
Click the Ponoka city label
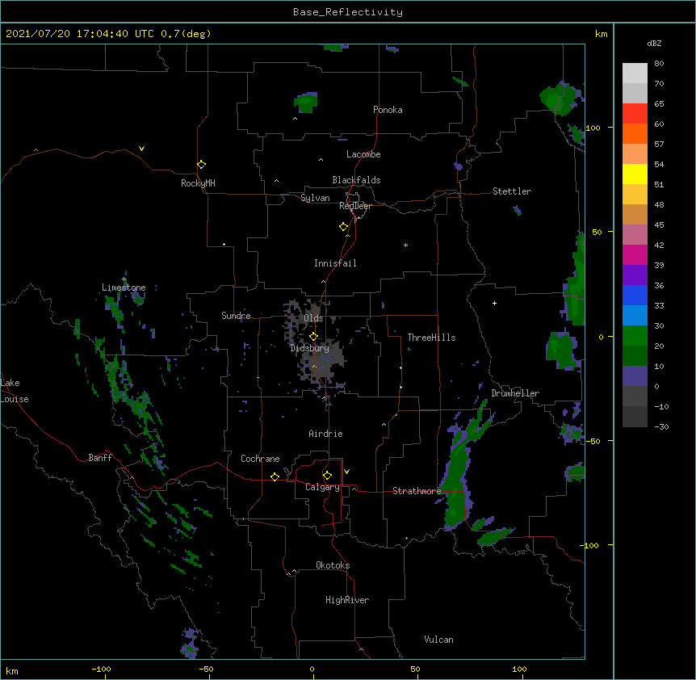(388, 110)
